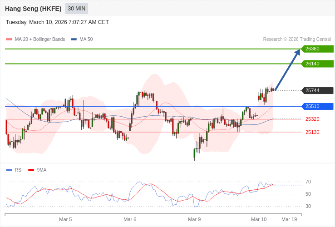Click the RSI legend label
The image size is (335, 227).
click(19, 170)
